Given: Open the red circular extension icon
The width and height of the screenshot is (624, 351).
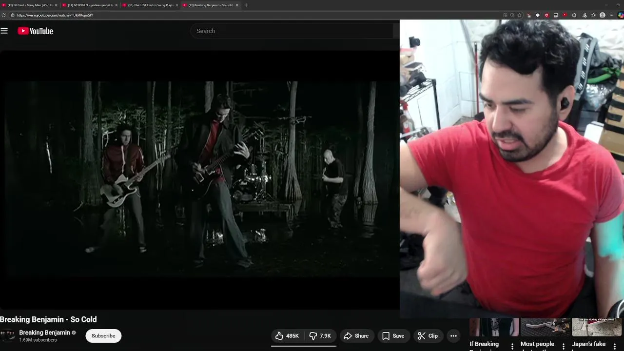Looking at the screenshot, I should 546,15.
